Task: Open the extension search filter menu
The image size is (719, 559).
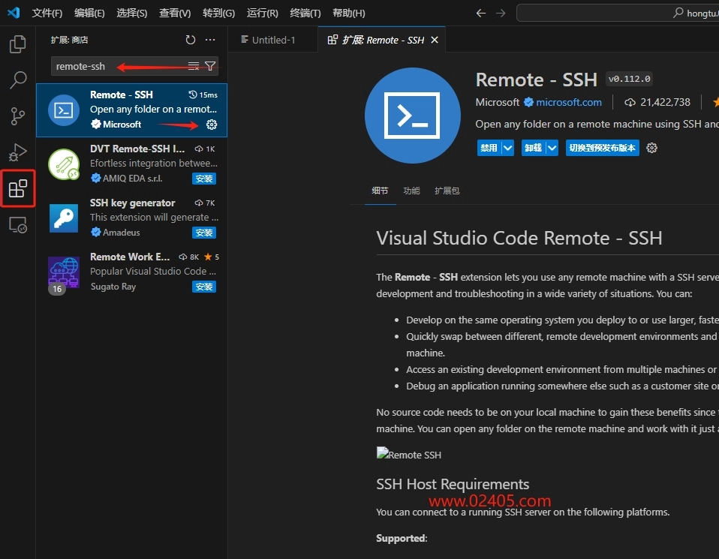Action: tap(210, 66)
